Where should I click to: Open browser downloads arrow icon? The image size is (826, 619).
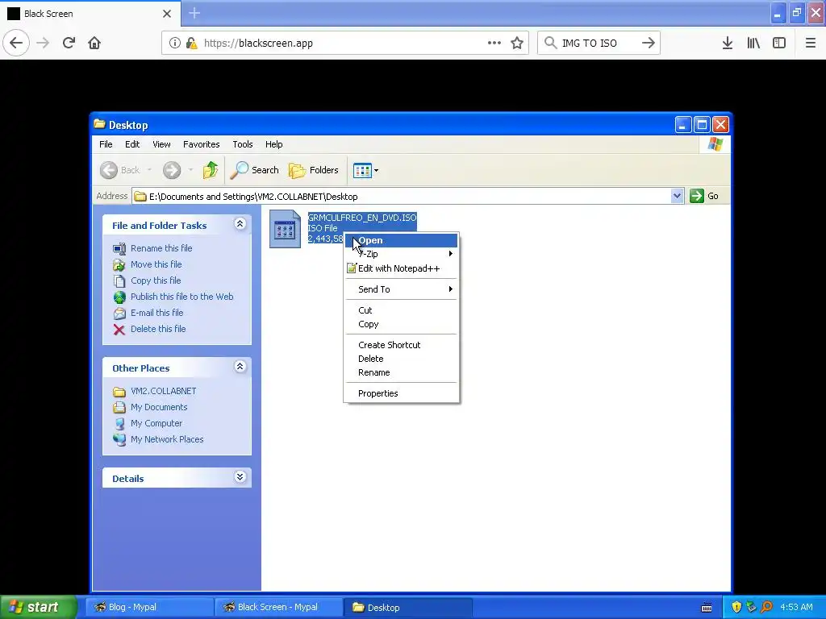tap(728, 44)
